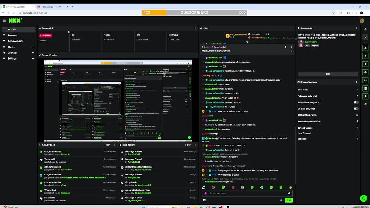Open Achievements in the sidebar
370x208 pixels.
point(18,41)
